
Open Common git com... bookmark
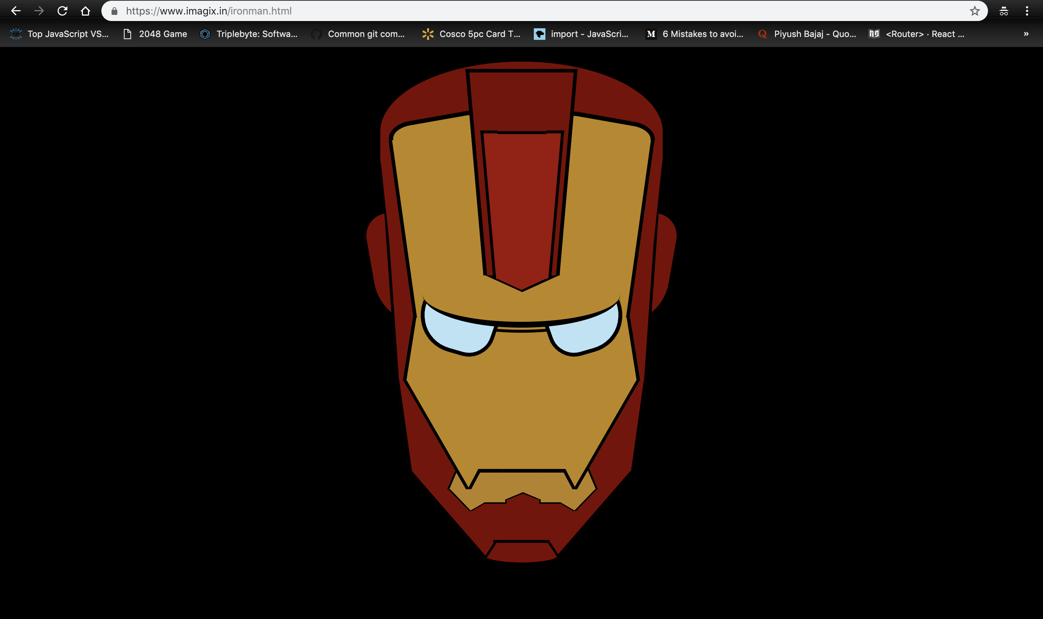point(359,34)
